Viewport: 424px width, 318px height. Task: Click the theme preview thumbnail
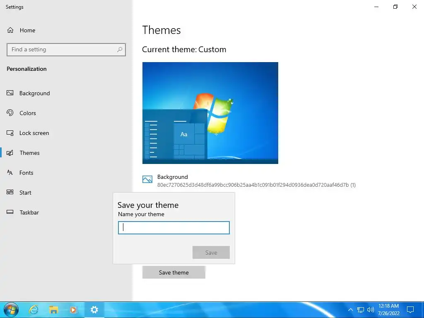(210, 113)
